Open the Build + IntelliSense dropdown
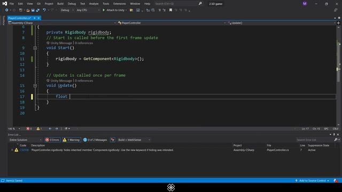This screenshot has width=342, height=192. (134, 140)
